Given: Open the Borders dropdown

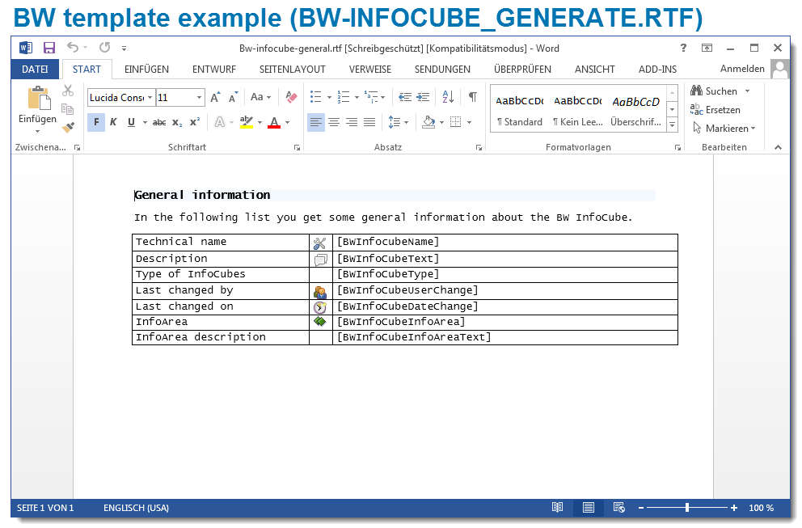Looking at the screenshot, I should [469, 123].
